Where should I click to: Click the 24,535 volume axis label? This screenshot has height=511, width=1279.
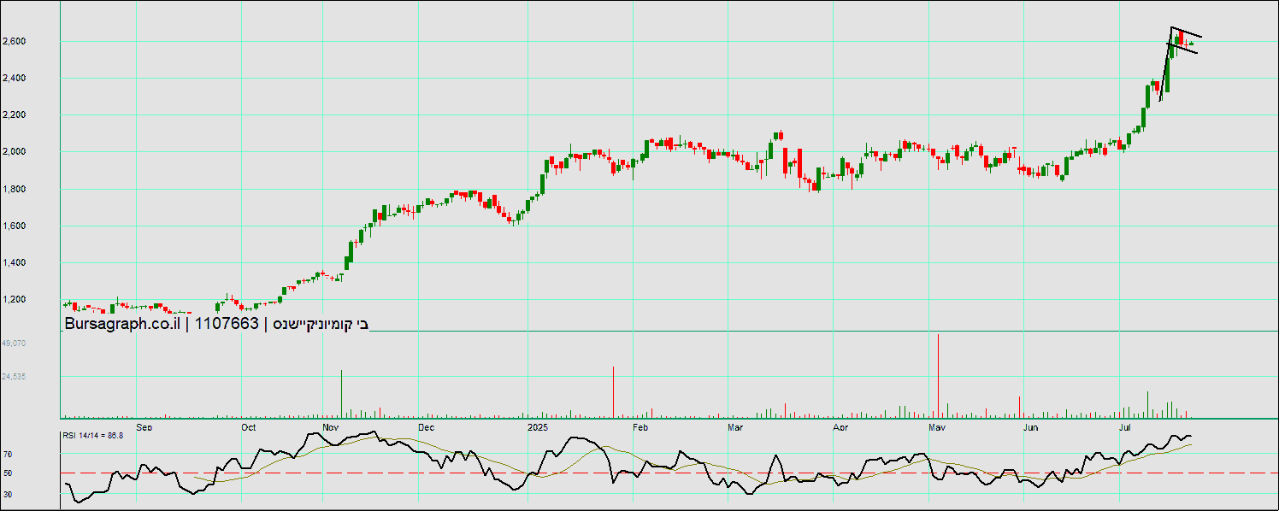[15, 376]
